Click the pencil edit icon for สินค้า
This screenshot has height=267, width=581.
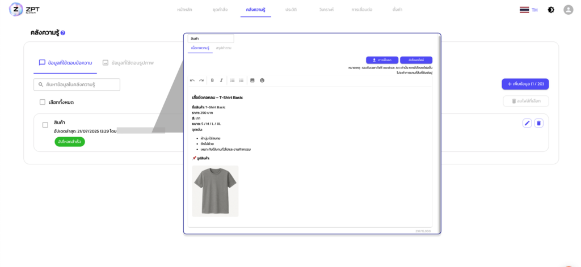[527, 123]
